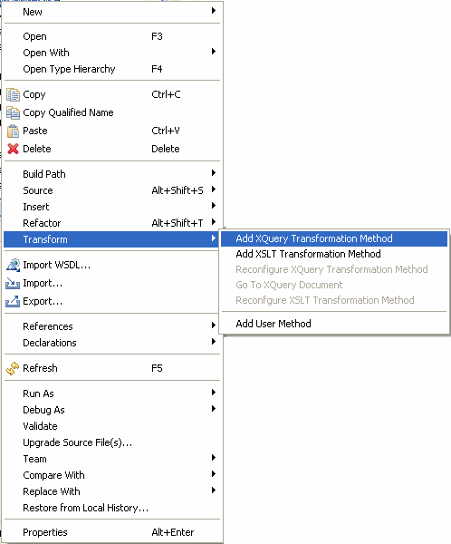Click the yellow Refresh arrows icon
451x544 pixels.
click(13, 368)
